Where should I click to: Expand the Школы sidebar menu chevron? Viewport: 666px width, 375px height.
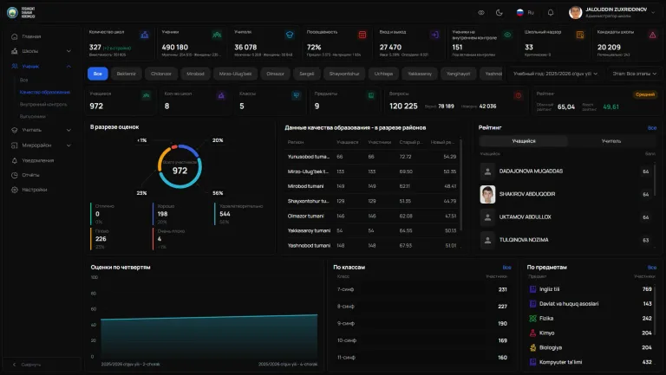pyautogui.click(x=69, y=51)
